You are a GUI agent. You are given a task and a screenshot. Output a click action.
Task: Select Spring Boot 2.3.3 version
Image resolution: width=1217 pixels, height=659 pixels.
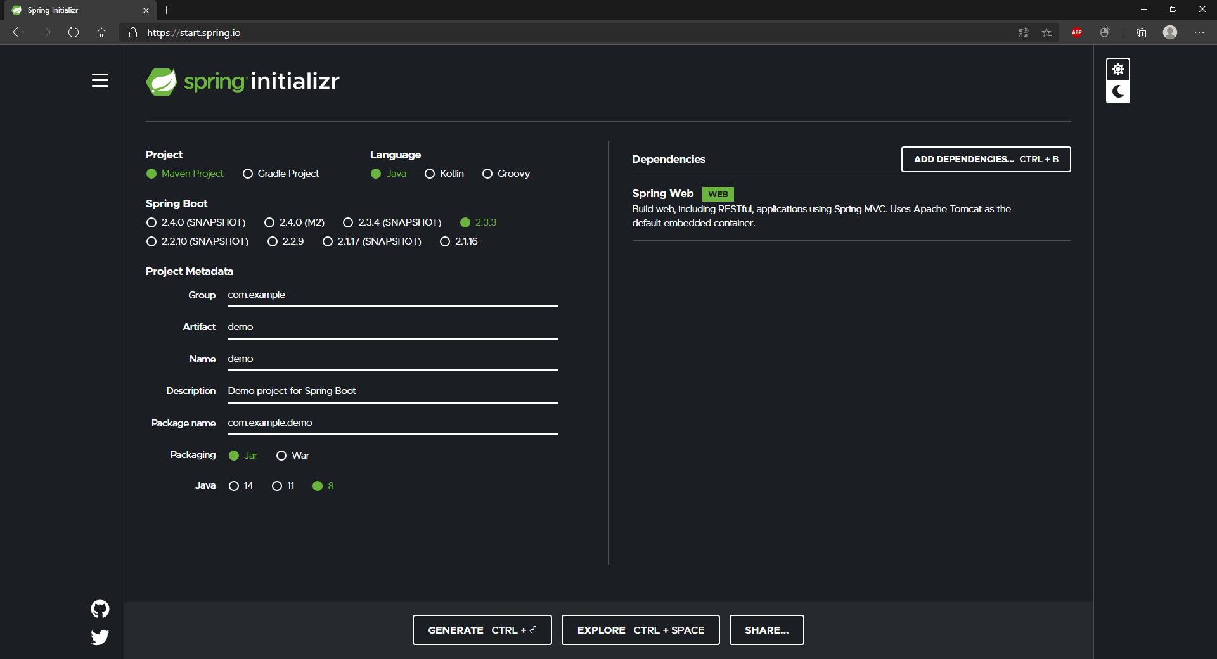tap(479, 222)
